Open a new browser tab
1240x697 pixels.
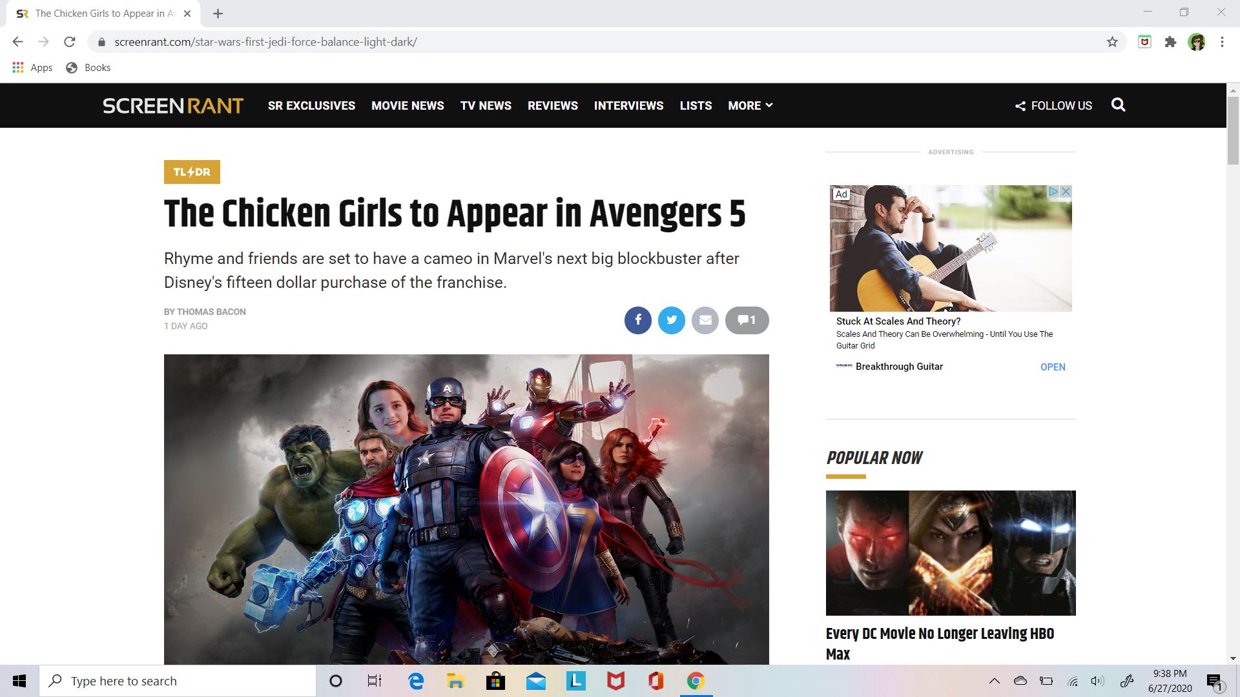218,14
